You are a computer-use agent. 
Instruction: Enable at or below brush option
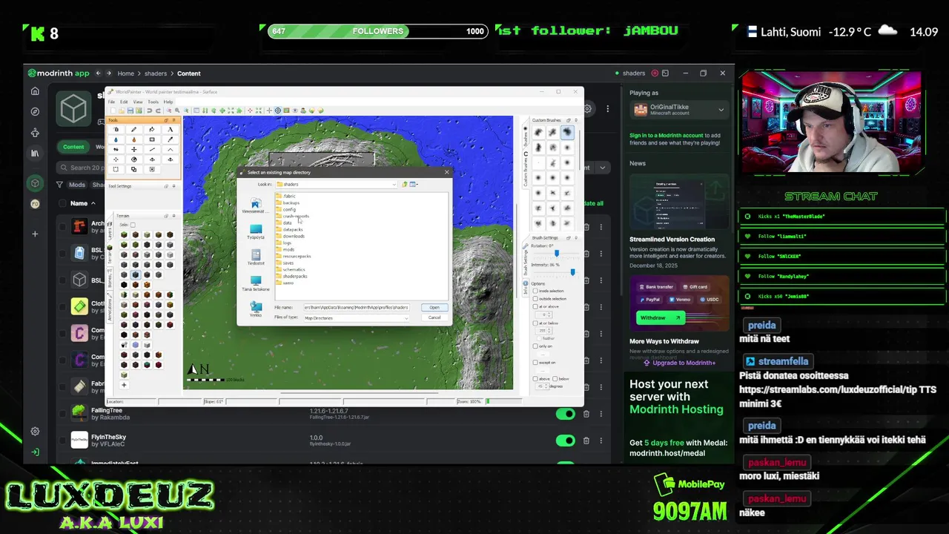(535, 323)
